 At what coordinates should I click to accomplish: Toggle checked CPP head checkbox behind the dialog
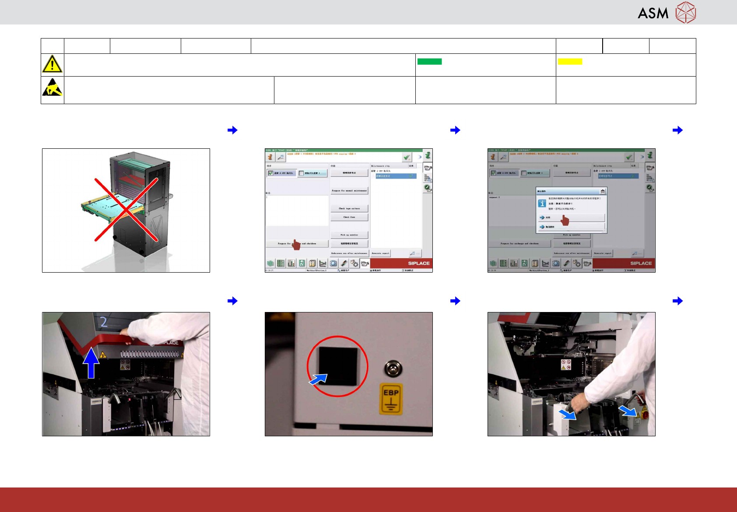(493, 173)
